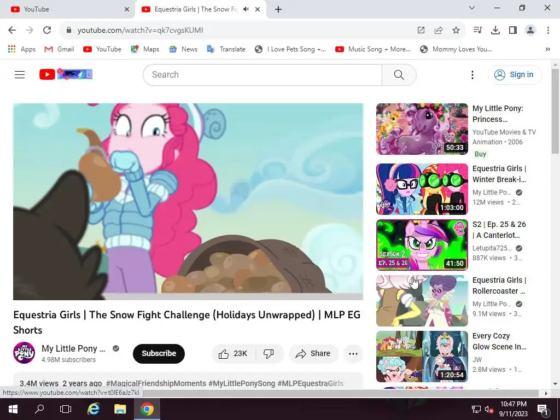Open I Love Pets Song bookmark
560x420 pixels.
[290, 49]
